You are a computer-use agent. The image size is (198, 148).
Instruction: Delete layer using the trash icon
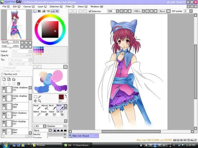19,84
